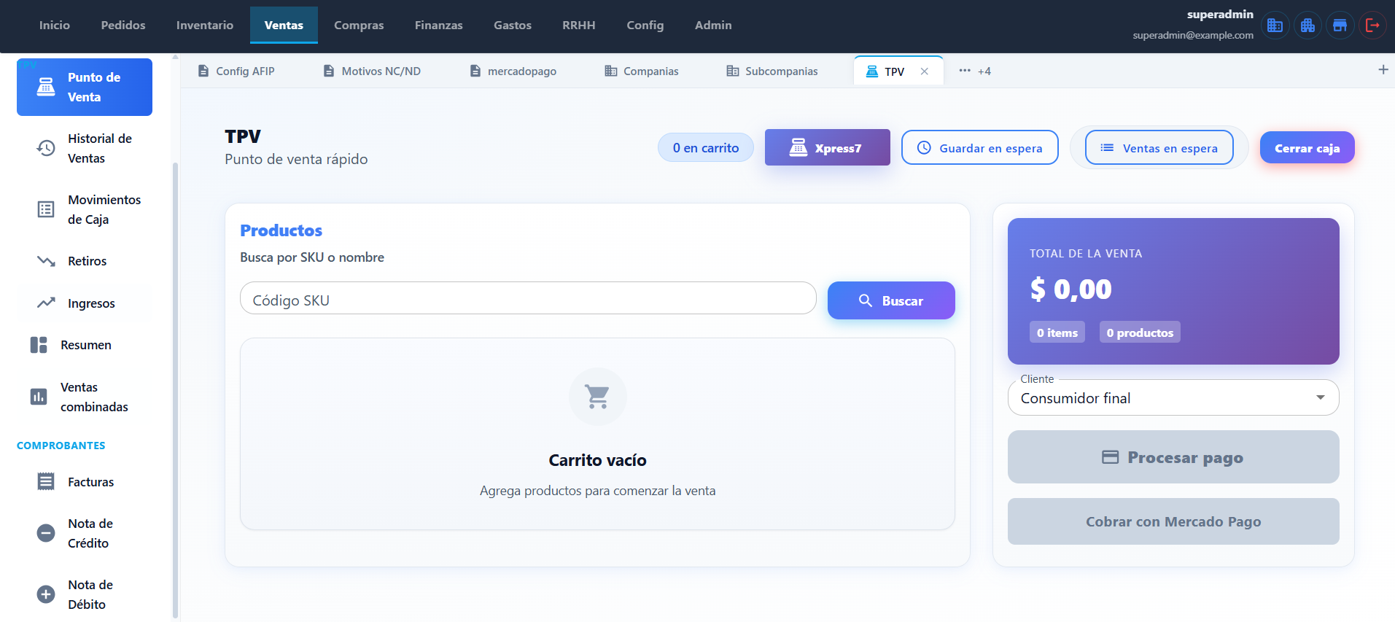Image resolution: width=1395 pixels, height=622 pixels.
Task: Click Cerrar caja button
Action: point(1307,148)
